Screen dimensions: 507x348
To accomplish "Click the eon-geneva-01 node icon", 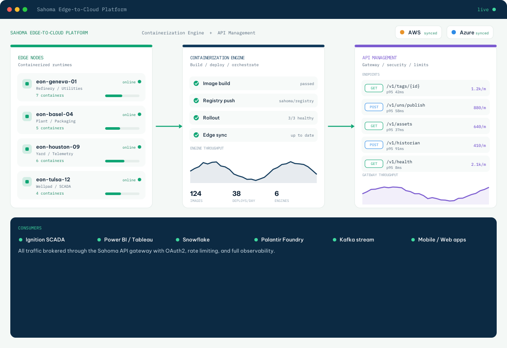I will click(x=27, y=84).
